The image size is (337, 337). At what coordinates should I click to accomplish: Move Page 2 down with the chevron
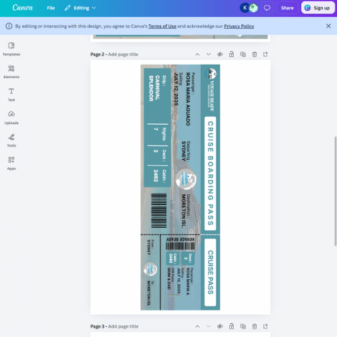pyautogui.click(x=208, y=55)
